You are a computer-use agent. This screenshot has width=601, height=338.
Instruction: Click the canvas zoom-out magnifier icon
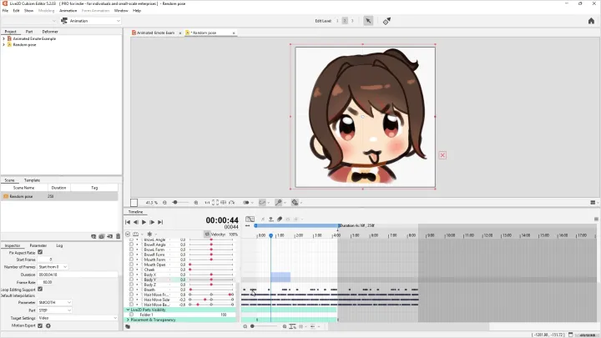[x=164, y=202]
